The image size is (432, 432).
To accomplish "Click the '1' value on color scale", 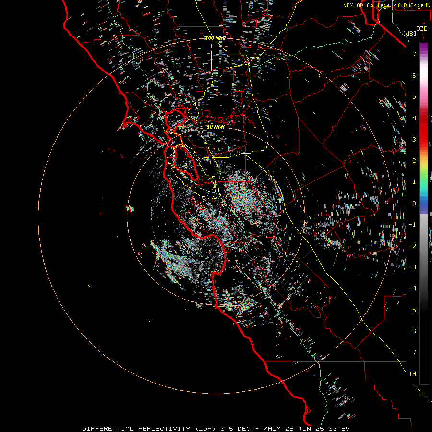I will [414, 182].
